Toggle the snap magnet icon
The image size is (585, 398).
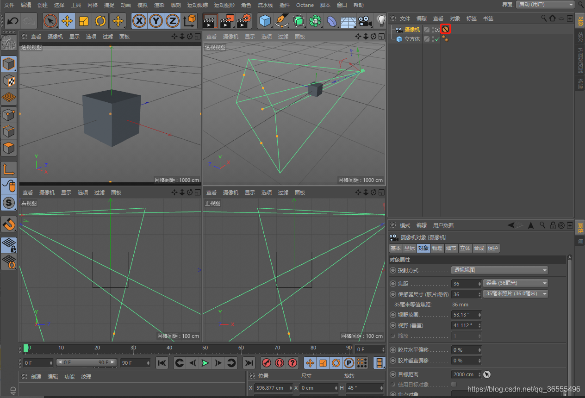click(9, 224)
